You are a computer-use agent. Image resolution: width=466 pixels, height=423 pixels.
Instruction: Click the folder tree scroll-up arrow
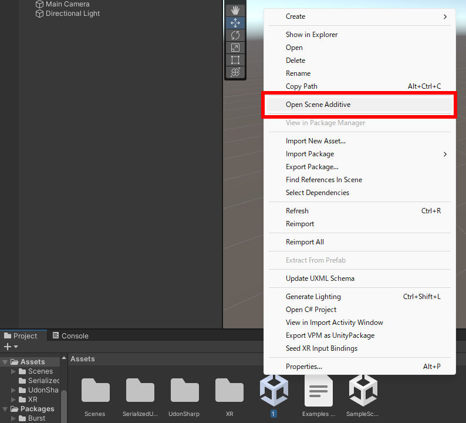pos(64,358)
